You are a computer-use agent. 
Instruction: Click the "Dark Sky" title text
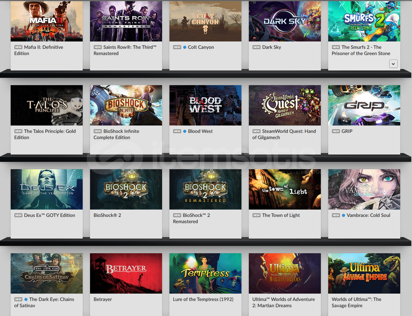[272, 47]
